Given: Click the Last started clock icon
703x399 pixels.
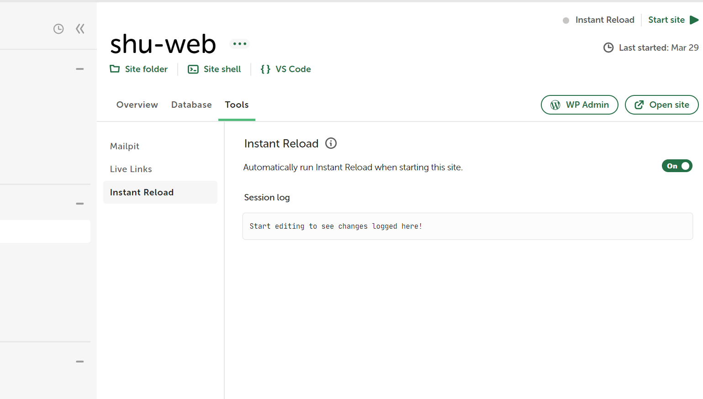Looking at the screenshot, I should (608, 47).
